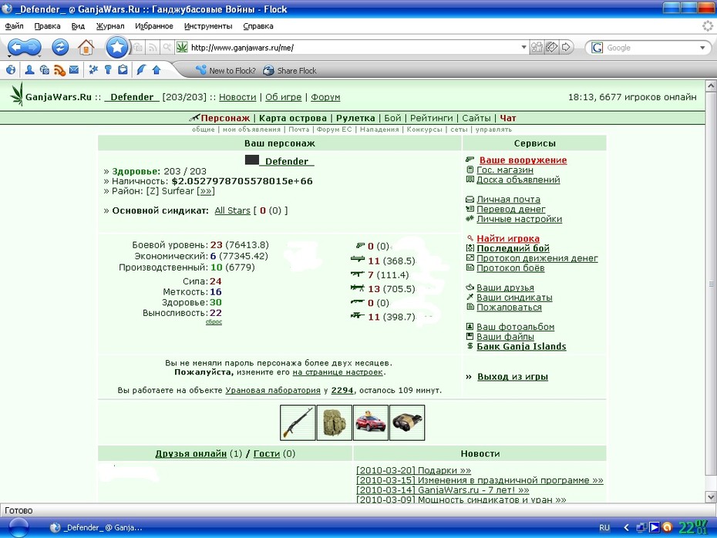
Task: Open the Друзья онлайн link
Action: (190, 453)
